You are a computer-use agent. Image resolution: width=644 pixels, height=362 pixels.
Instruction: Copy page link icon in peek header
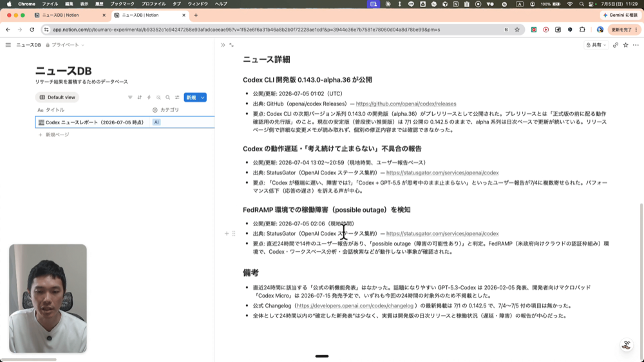click(x=615, y=45)
